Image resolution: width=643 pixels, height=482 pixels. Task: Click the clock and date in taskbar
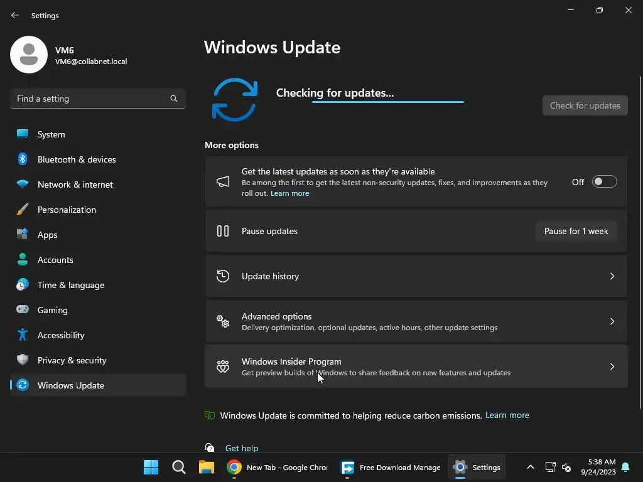pos(598,467)
